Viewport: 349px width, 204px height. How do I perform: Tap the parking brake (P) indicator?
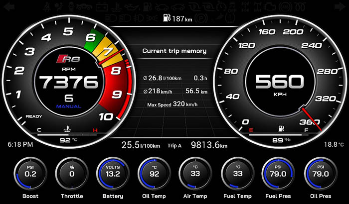coord(201,18)
